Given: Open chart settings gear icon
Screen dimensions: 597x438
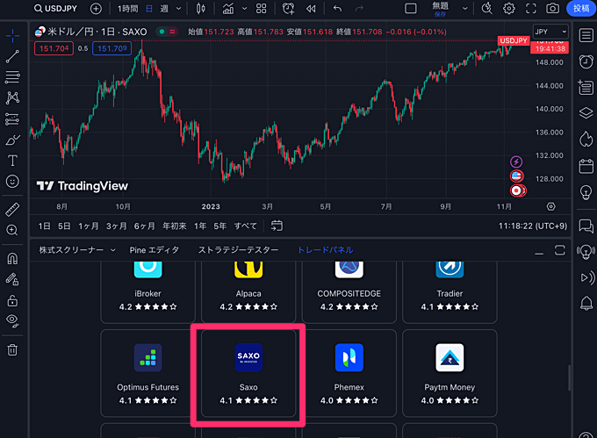Looking at the screenshot, I should 509,9.
